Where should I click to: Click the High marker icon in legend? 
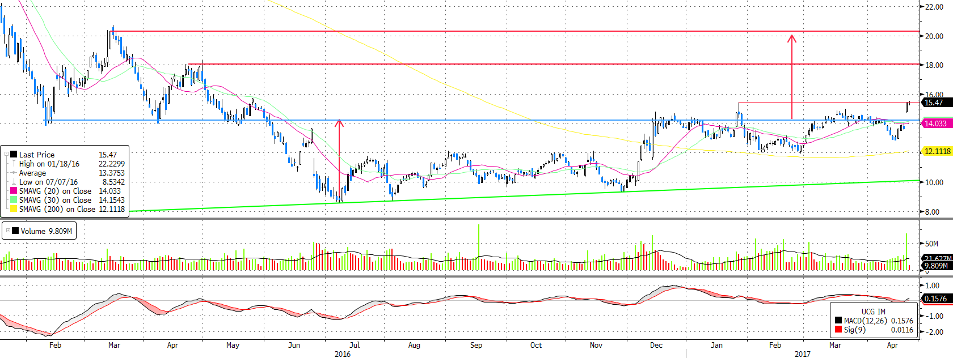pos(14,164)
